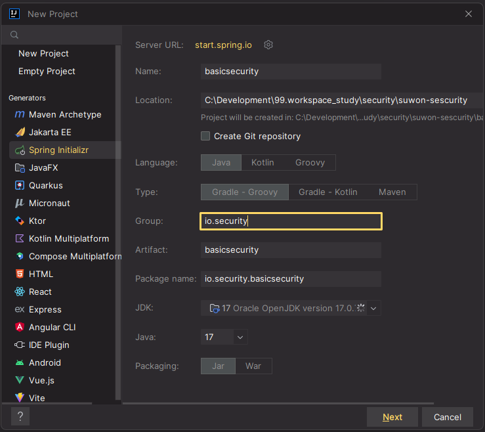The height and width of the screenshot is (432, 485).
Task: Focus the Location path field
Action: 343,100
